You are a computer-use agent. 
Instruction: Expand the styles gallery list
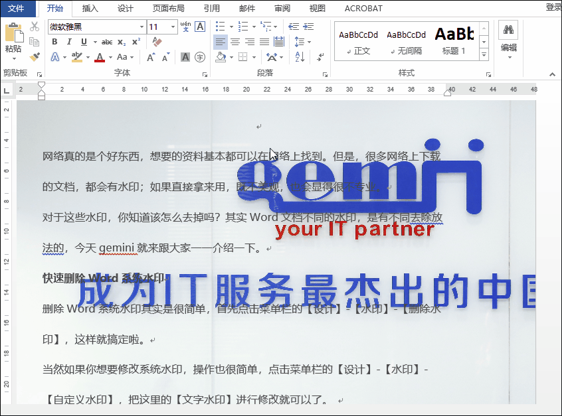click(x=484, y=54)
